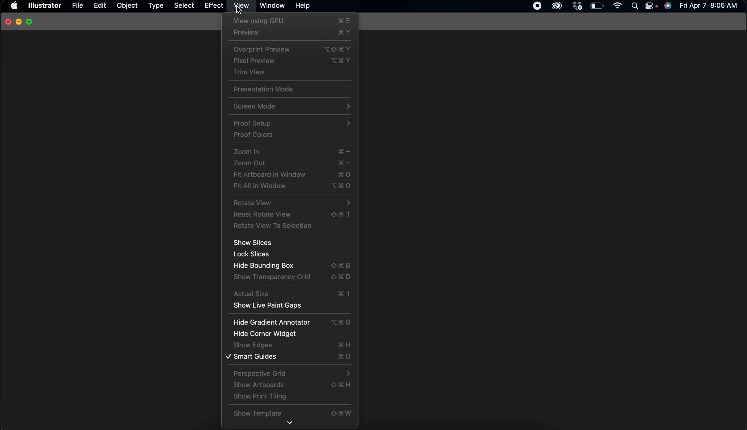
Task: Open Spotlight search magnifier icon
Action: [x=635, y=6]
